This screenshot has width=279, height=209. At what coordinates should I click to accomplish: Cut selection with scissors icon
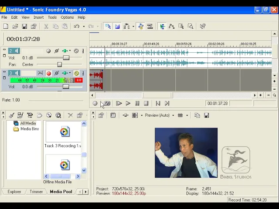point(46,26)
